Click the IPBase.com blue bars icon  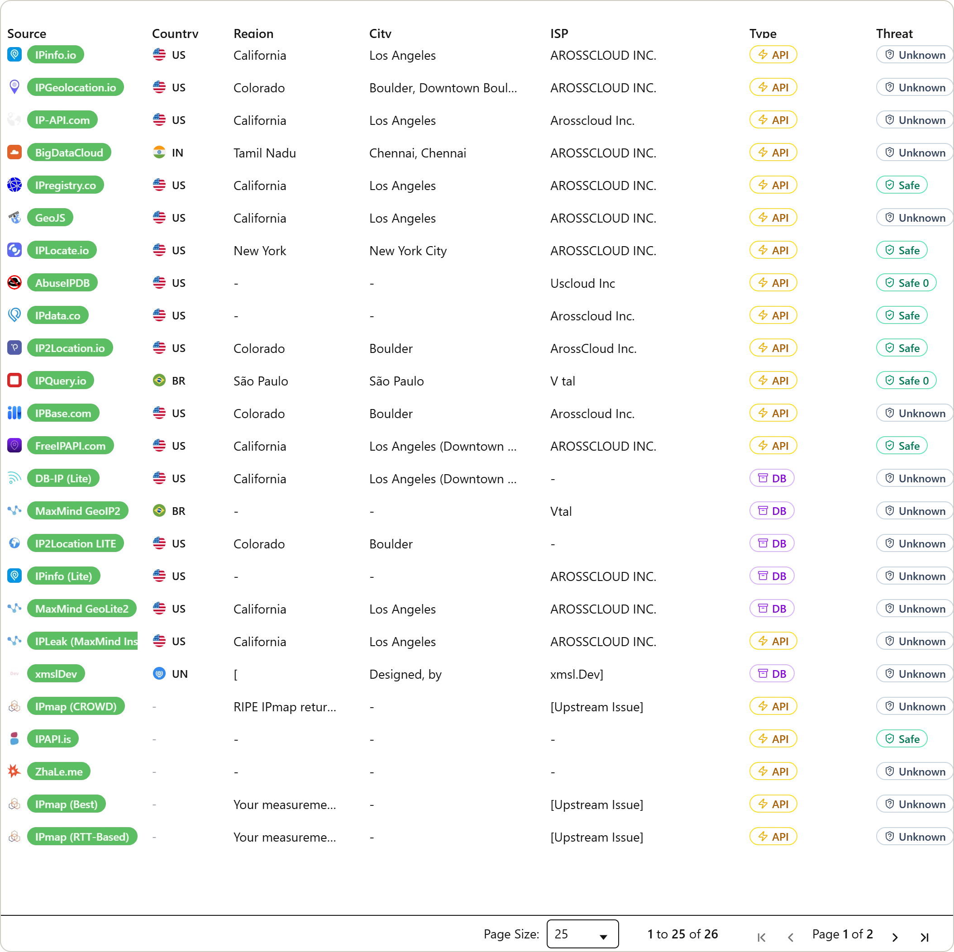(x=14, y=413)
